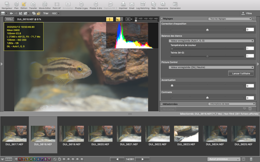This screenshot has height=162, width=260.
Task: Open the Conversion tool
Action: [x=175, y=5]
